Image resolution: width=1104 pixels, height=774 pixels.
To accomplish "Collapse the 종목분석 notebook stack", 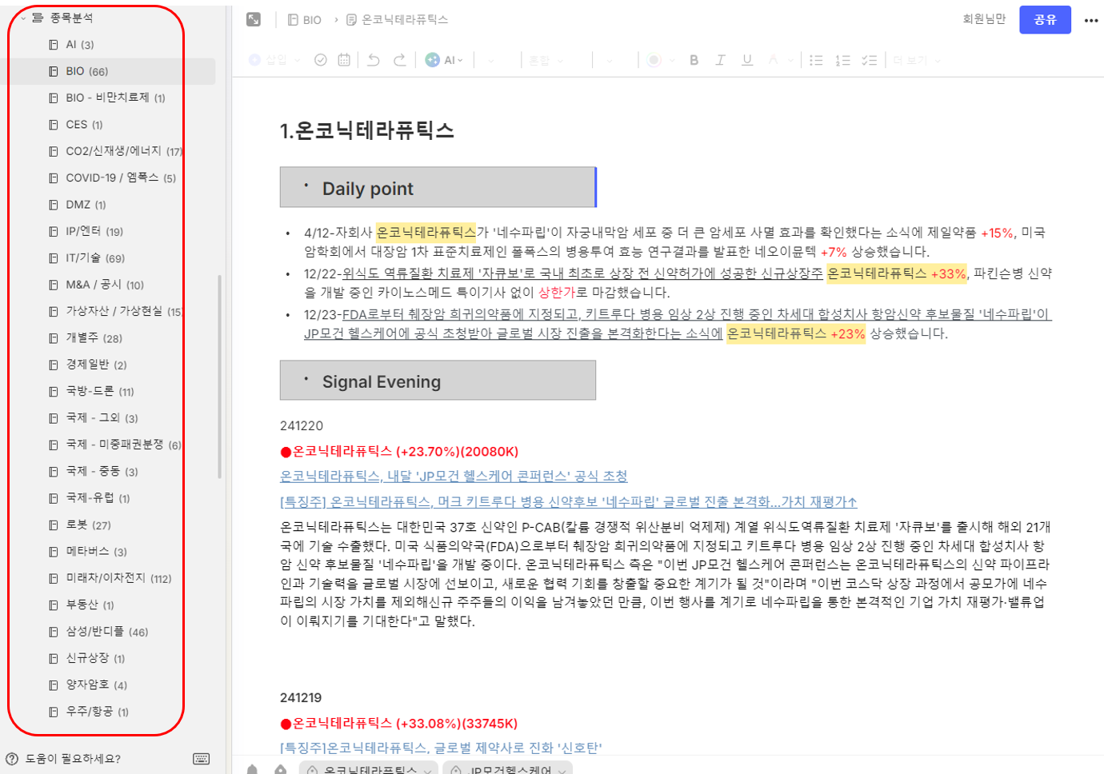I will tap(22, 18).
